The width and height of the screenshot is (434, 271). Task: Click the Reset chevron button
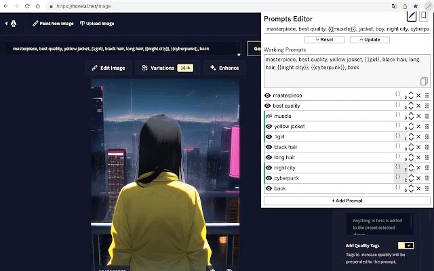click(324, 39)
